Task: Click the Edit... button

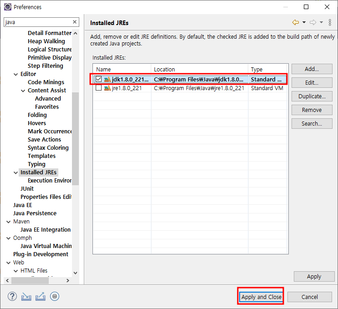Action: coord(312,83)
